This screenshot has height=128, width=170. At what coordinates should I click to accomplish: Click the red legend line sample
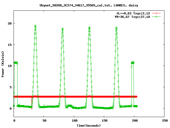click(156, 13)
